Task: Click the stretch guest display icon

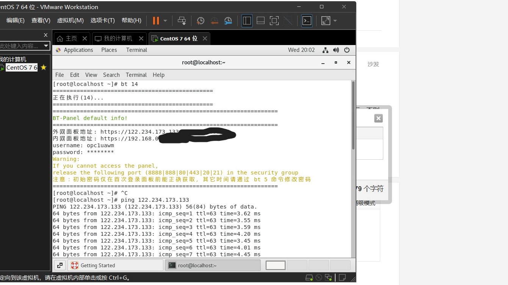Action: click(326, 21)
